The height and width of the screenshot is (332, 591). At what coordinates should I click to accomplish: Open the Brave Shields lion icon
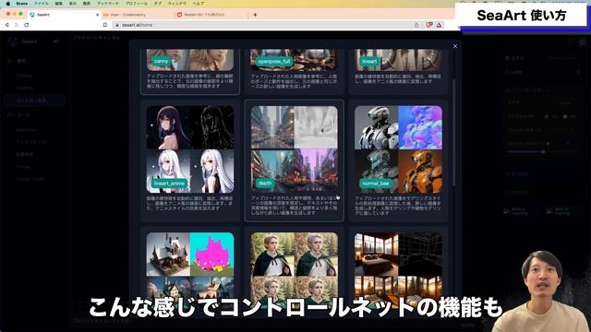pos(428,25)
